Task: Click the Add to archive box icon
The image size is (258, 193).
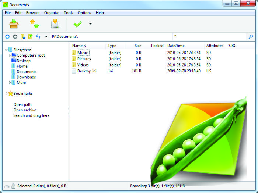Action: click(x=14, y=24)
